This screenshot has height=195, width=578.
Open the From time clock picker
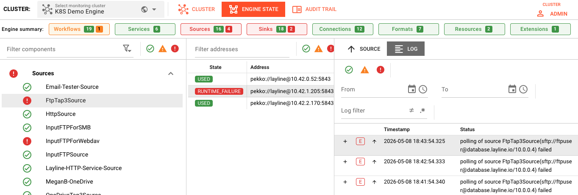click(423, 89)
